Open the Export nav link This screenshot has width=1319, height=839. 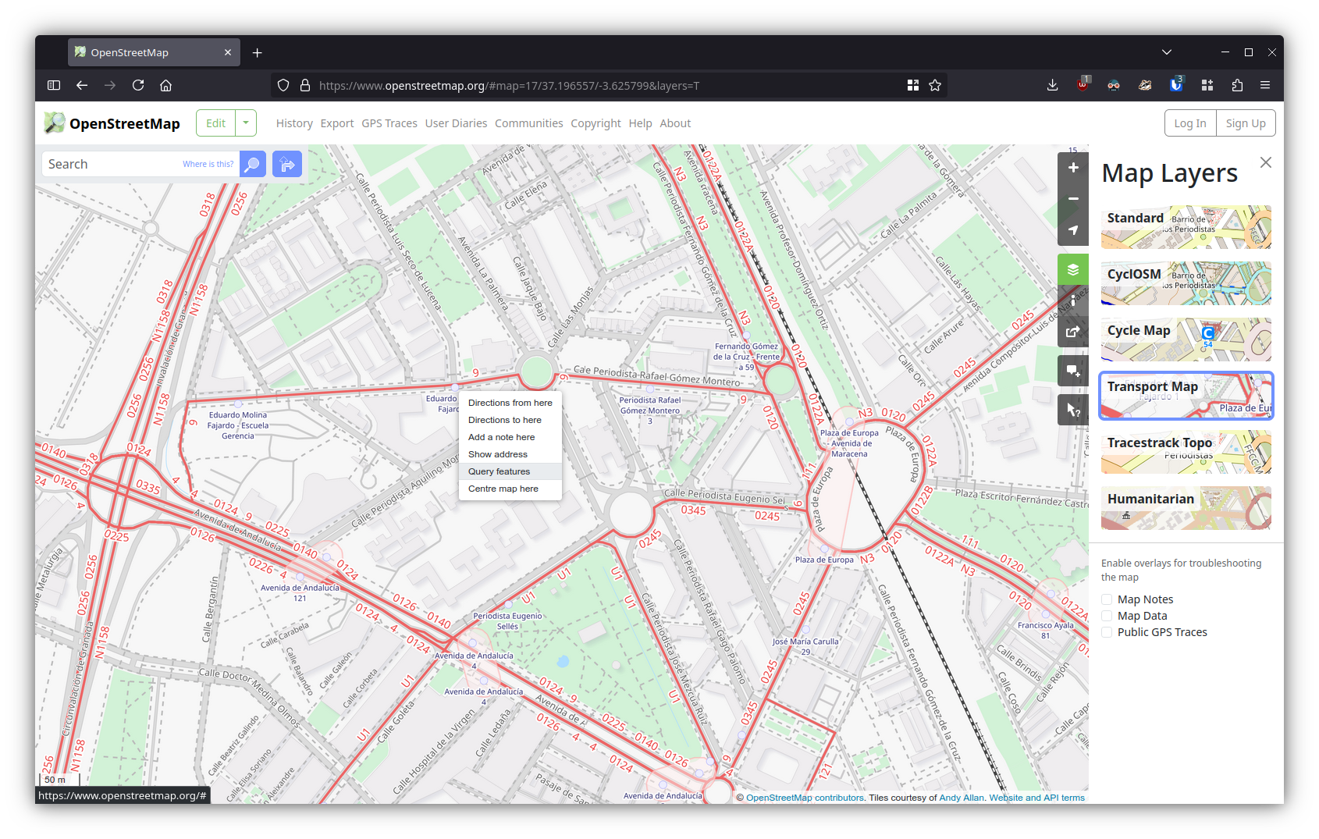click(337, 123)
